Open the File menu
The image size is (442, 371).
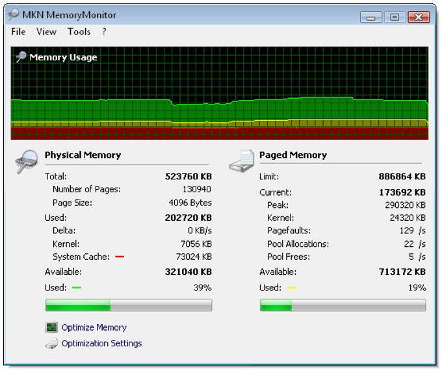click(18, 32)
